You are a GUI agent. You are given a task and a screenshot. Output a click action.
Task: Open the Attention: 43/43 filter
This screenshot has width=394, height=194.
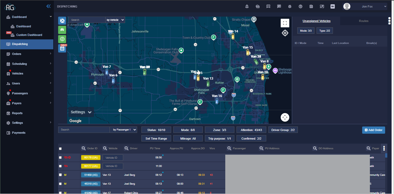click(x=251, y=130)
